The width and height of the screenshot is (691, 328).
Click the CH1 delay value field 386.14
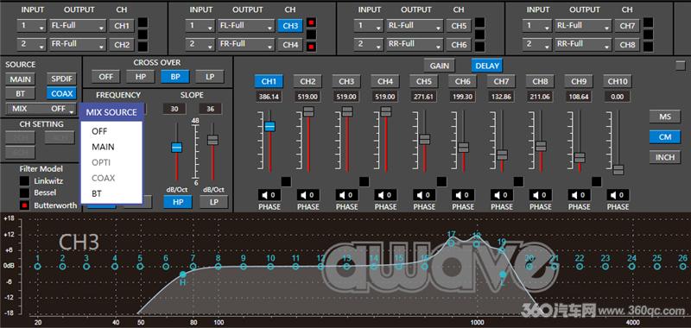pyautogui.click(x=269, y=97)
